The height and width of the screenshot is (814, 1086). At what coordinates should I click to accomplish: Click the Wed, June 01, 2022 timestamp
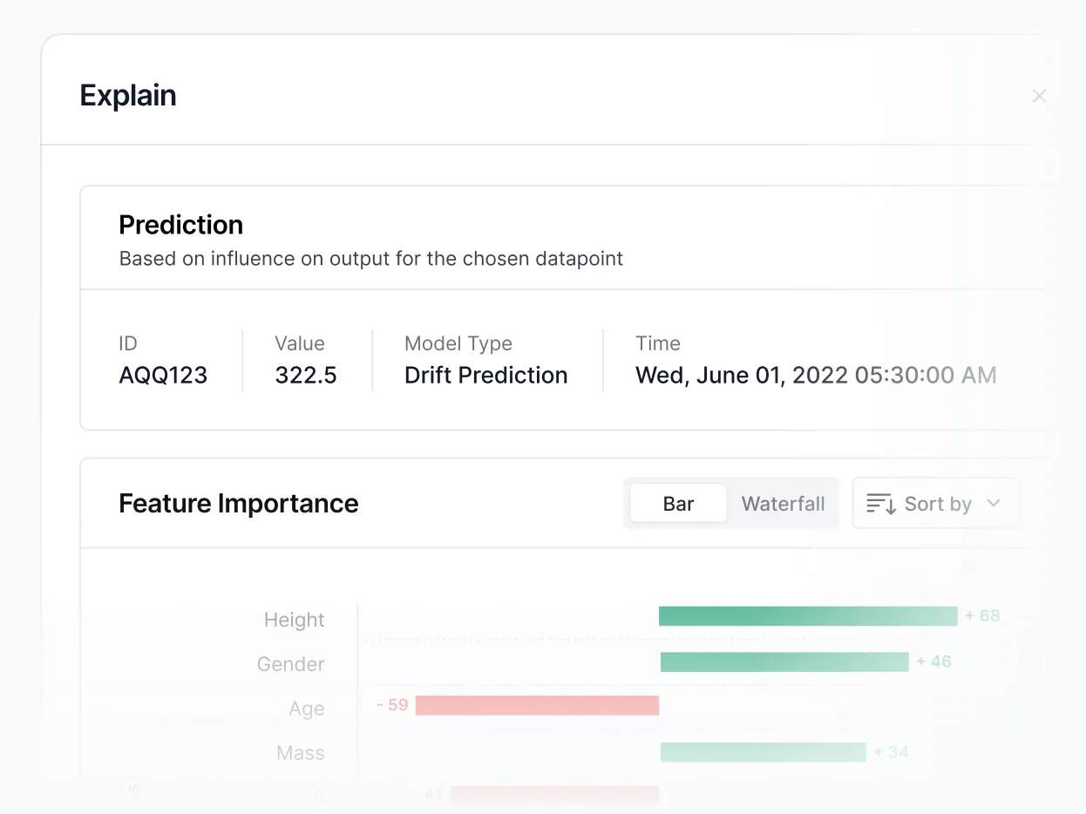pos(816,376)
